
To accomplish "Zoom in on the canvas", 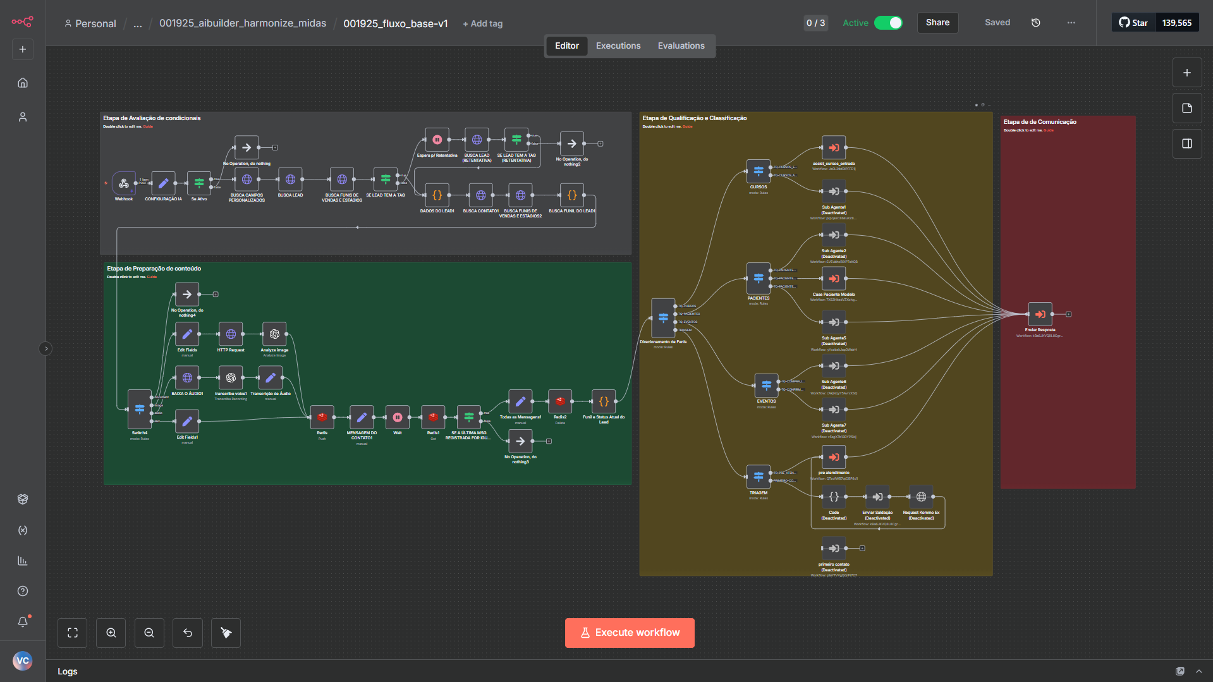I will tap(111, 633).
